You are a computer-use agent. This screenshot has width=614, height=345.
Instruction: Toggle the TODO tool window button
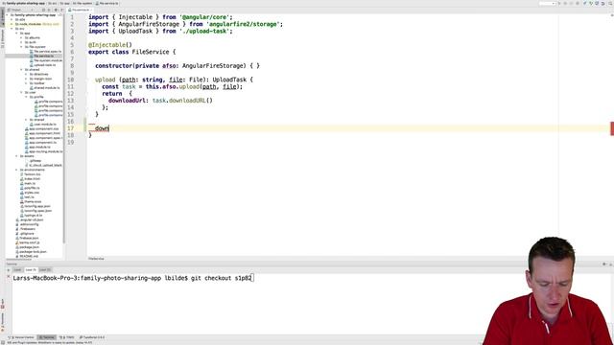click(x=66, y=337)
